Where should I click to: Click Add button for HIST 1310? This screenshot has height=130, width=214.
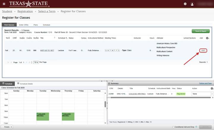pos(203,51)
